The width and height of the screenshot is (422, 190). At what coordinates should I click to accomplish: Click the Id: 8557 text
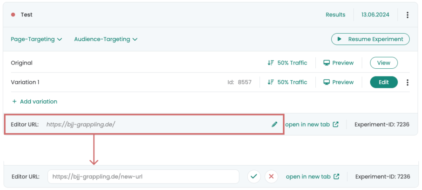pyautogui.click(x=239, y=82)
